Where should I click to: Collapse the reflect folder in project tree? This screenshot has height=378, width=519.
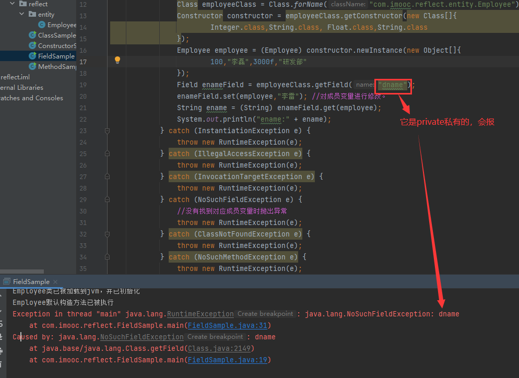13,4
